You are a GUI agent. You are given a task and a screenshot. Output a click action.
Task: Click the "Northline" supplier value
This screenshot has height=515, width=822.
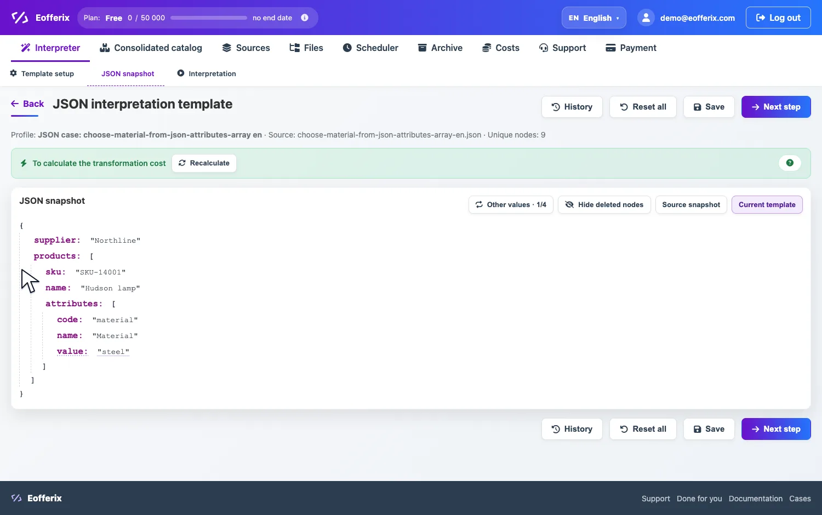116,241
